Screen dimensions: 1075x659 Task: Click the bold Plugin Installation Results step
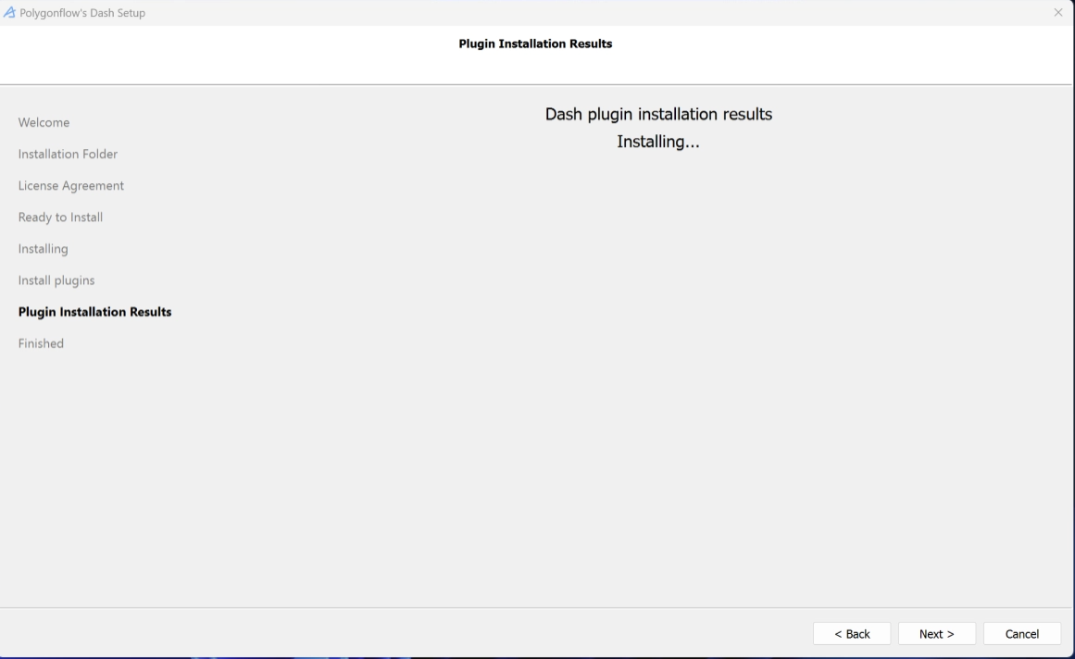coord(94,312)
